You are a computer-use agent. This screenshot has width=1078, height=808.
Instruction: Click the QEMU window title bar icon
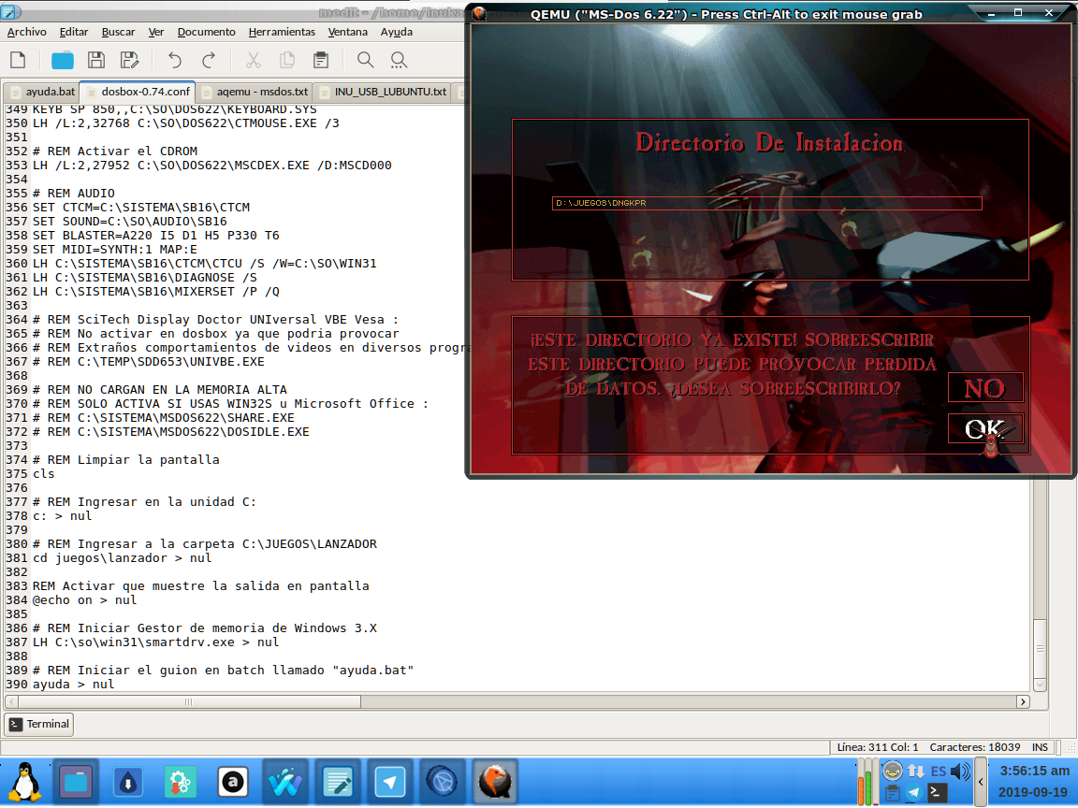tap(480, 14)
